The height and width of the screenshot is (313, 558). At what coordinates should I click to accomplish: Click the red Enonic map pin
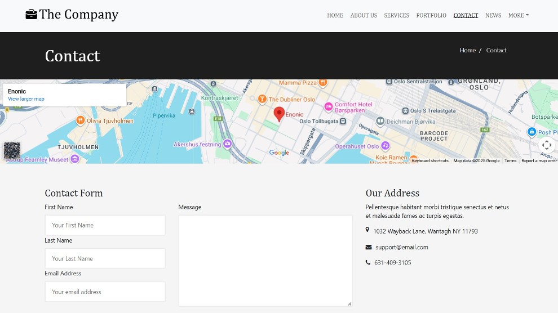pos(279,114)
